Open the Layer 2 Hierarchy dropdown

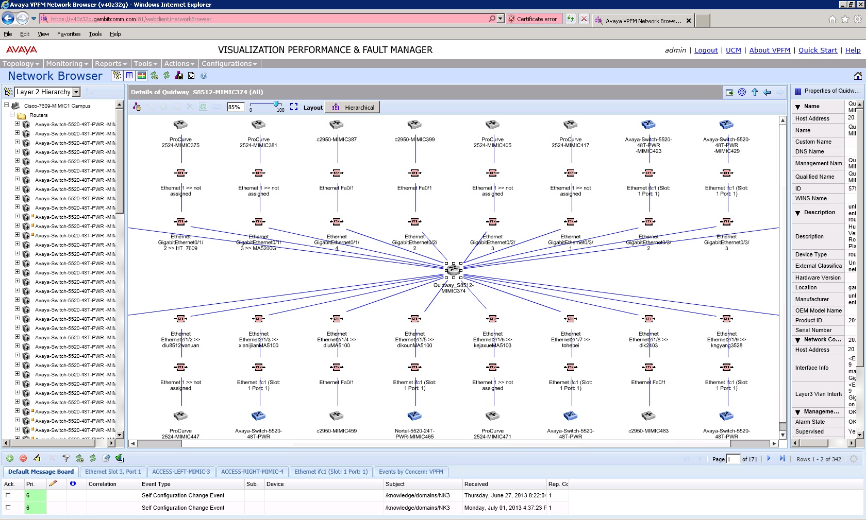[76, 92]
